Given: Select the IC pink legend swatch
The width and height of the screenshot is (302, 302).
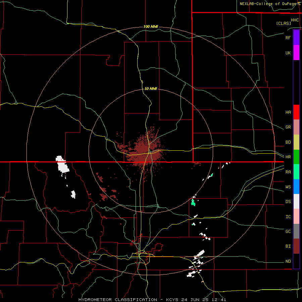Looking at the screenshot, I should tap(296, 216).
